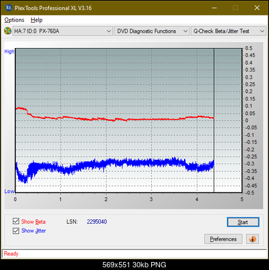Click the x-axis value 5
The height and width of the screenshot is (270, 269).
point(242,199)
